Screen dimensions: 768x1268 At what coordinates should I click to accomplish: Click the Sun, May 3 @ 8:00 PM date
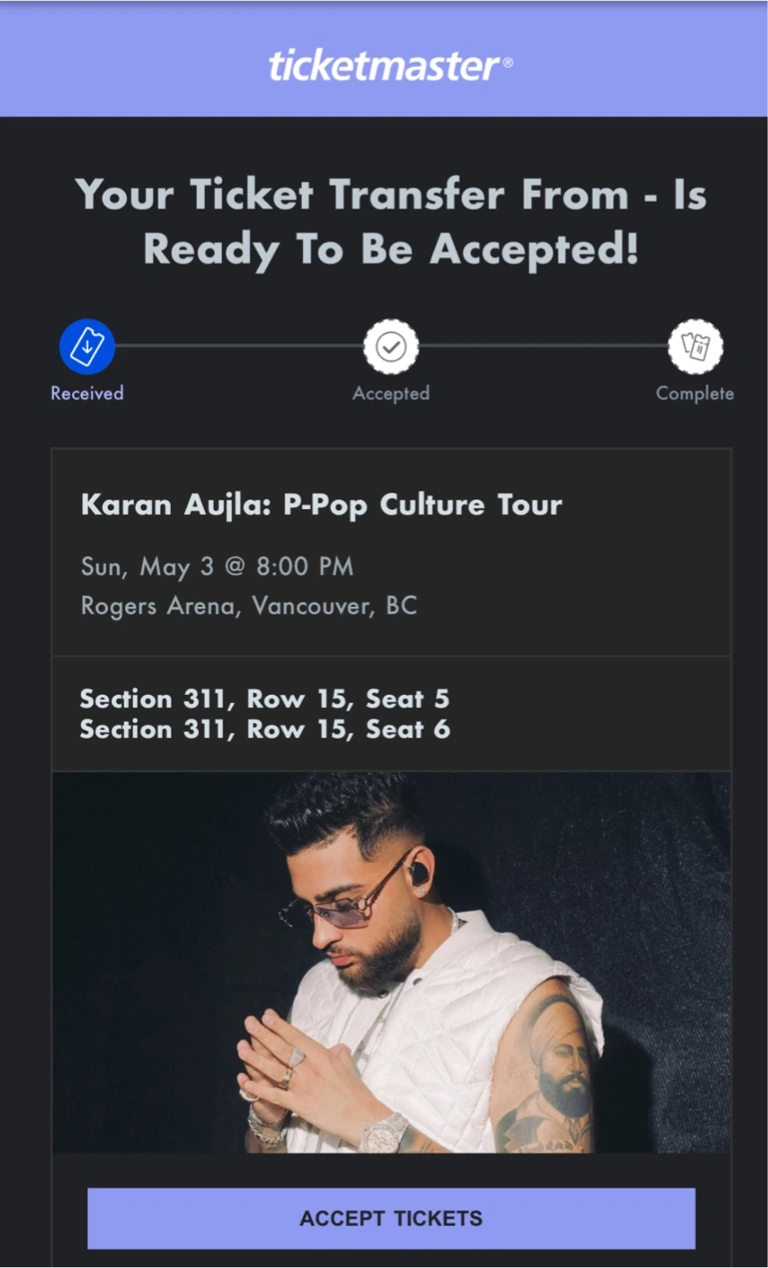point(217,566)
